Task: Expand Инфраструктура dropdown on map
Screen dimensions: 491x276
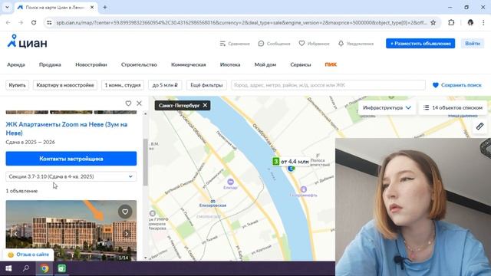Action: pos(387,107)
